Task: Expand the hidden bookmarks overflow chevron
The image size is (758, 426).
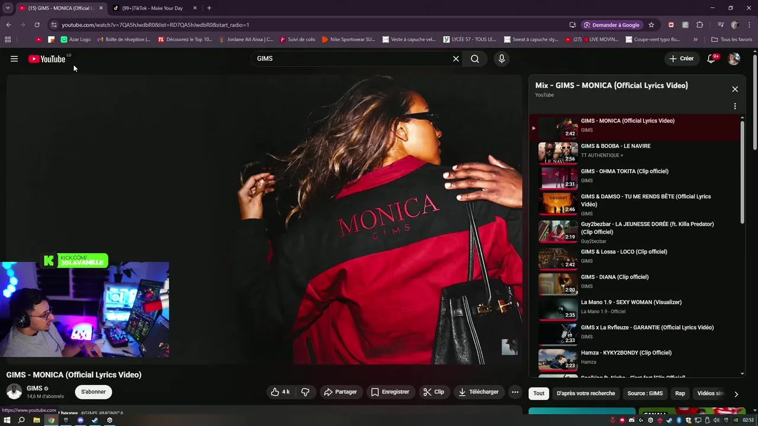Action: (x=695, y=40)
